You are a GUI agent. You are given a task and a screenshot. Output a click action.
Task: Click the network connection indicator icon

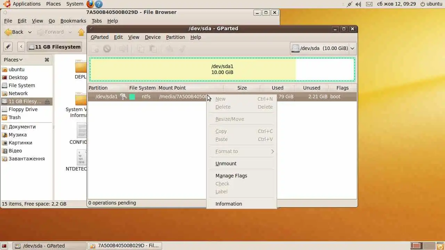coord(349,4)
